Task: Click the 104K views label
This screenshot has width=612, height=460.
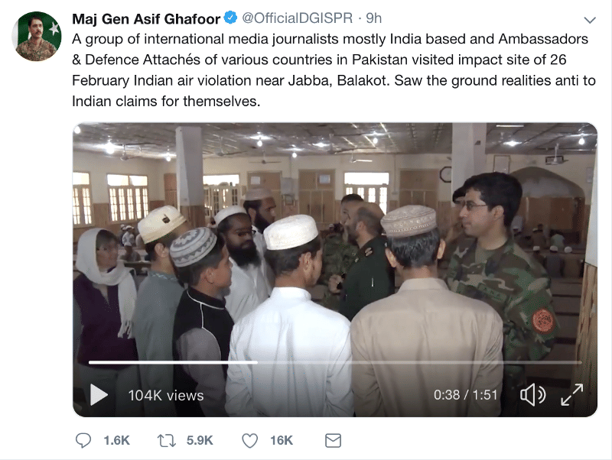Action: 166,395
